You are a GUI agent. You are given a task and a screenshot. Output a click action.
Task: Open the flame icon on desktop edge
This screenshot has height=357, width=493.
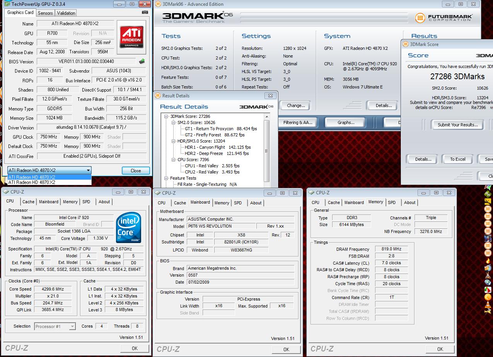pyautogui.click(x=488, y=261)
